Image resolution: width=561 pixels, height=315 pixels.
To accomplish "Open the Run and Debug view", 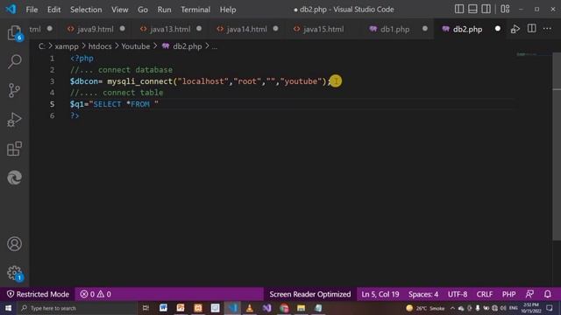I will click(14, 120).
